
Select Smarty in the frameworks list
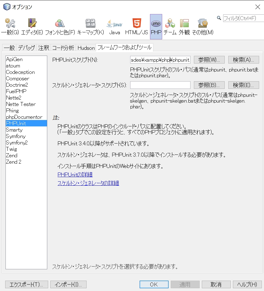pos(26,130)
